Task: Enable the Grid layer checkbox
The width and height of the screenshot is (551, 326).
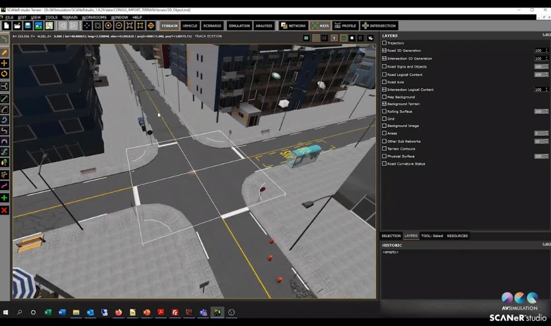Action: [x=384, y=119]
